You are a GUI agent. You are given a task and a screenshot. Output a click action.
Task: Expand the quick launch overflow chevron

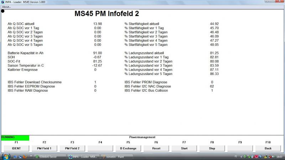[31, 156]
